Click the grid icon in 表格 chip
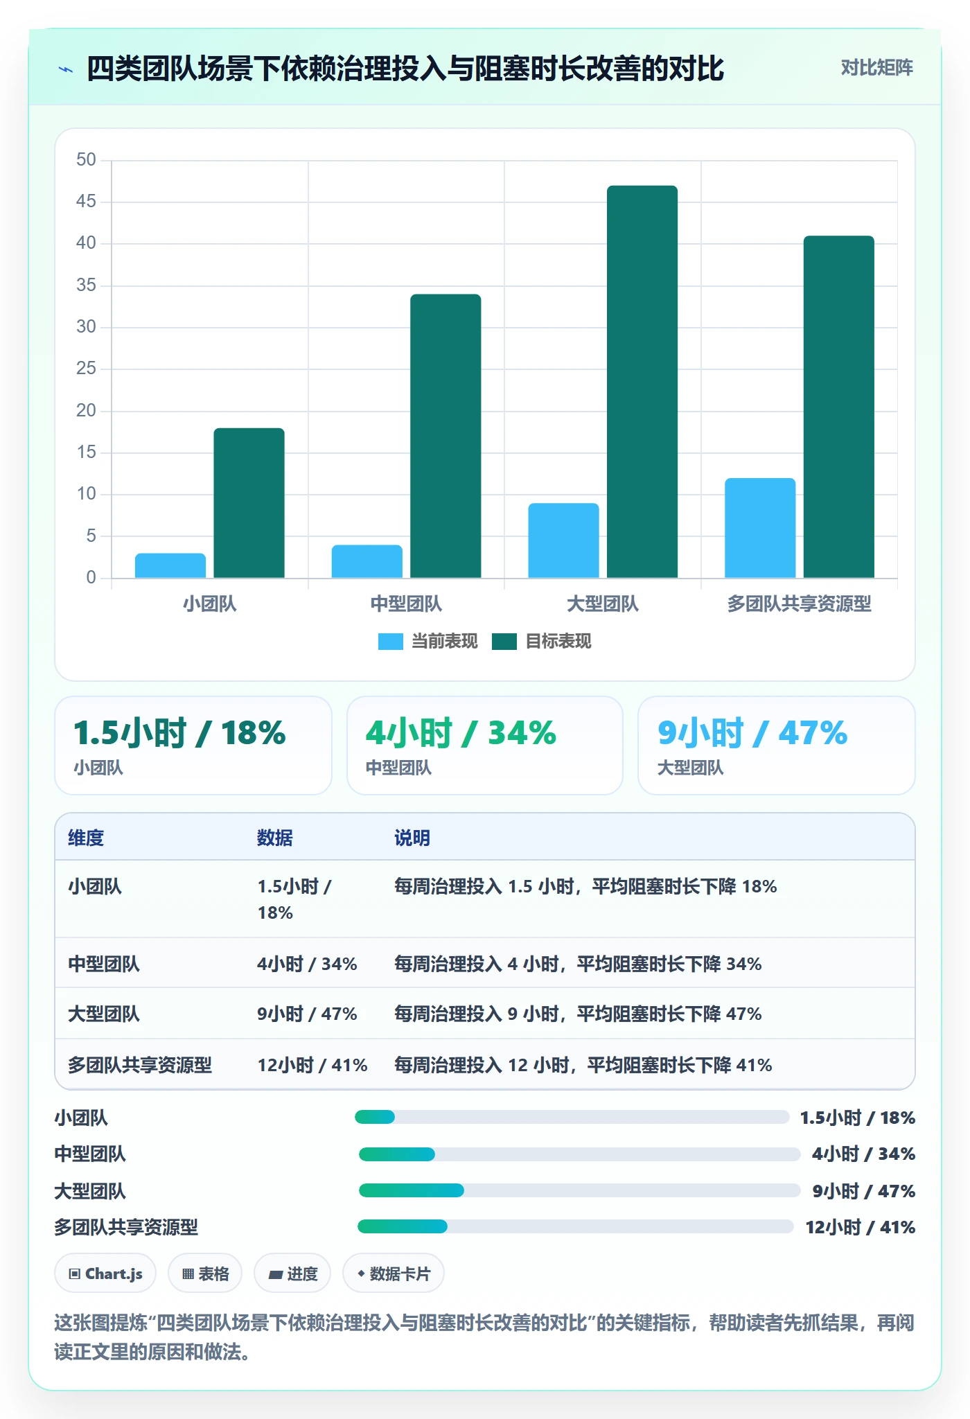Image resolution: width=970 pixels, height=1419 pixels. 188,1274
